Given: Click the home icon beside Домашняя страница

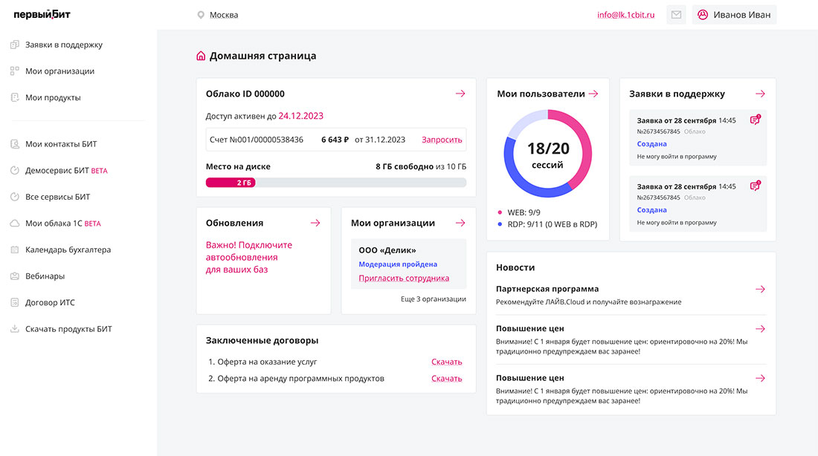Looking at the screenshot, I should (201, 56).
